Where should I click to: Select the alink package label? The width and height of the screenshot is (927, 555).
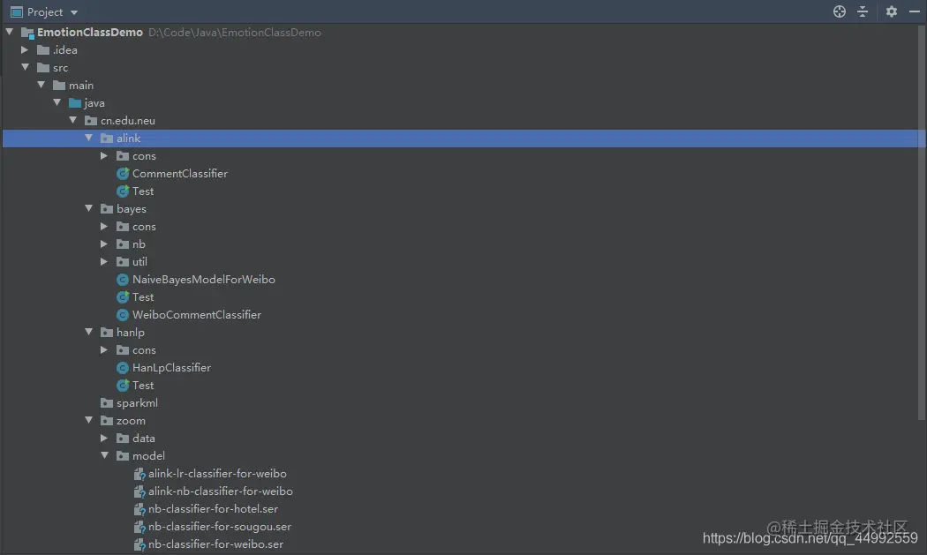[x=128, y=139]
